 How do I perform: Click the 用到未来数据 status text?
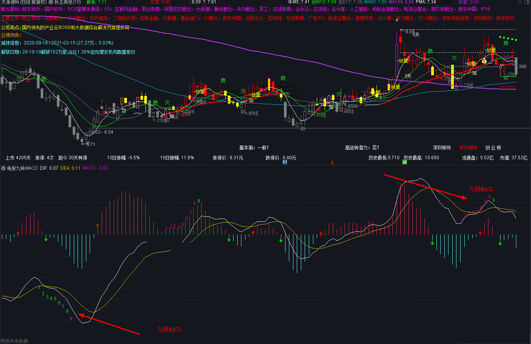coord(14,341)
